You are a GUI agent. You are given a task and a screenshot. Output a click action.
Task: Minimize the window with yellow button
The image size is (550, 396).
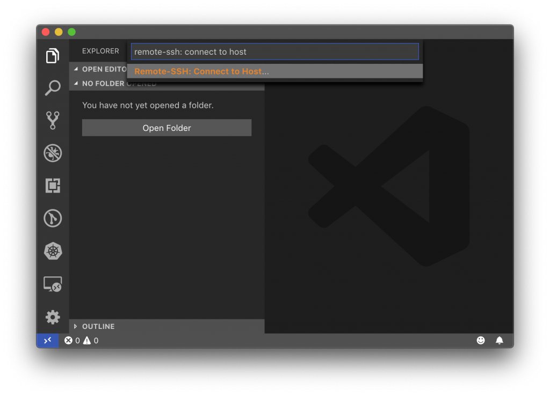click(x=59, y=32)
